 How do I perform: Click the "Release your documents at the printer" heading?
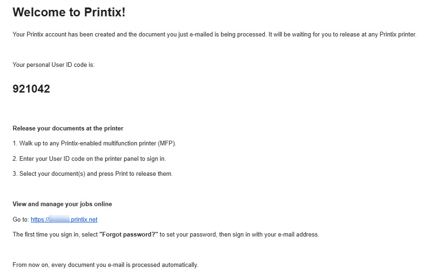[68, 129]
